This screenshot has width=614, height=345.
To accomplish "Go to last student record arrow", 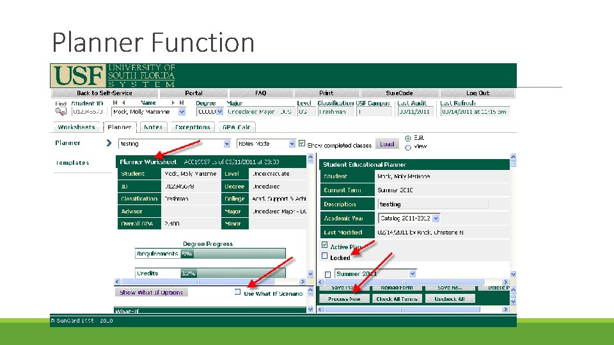I will coord(181,102).
